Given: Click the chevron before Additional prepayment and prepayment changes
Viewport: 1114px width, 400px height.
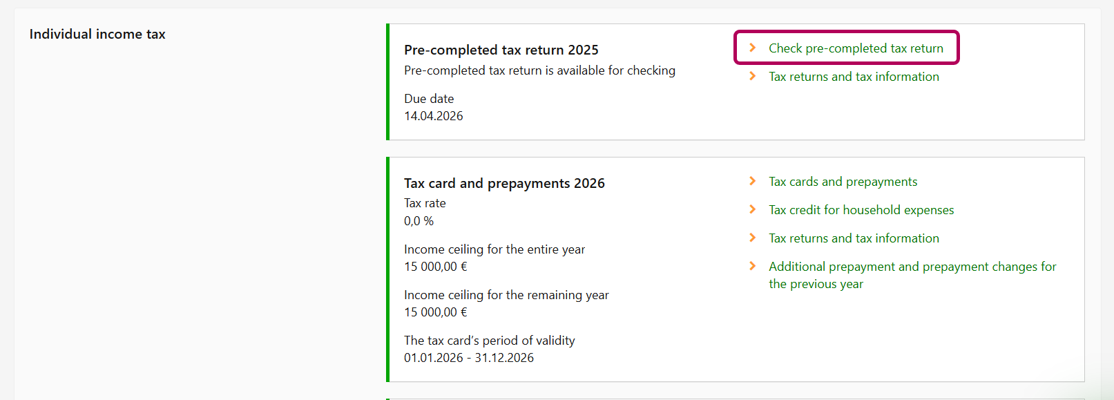Looking at the screenshot, I should coord(753,266).
